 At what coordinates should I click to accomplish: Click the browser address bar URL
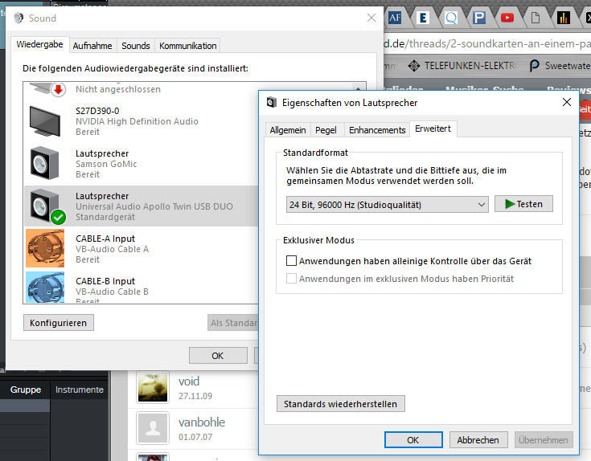click(487, 43)
